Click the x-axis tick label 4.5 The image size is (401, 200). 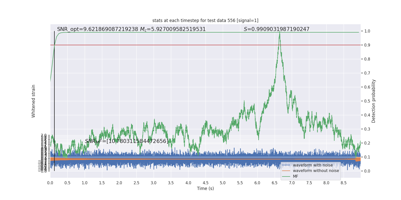pos(206,183)
